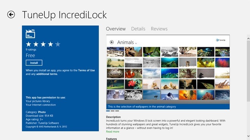This screenshot has width=250, height=140.
Task: Open the orange flower wallpaper thumbnail
Action: click(187, 95)
